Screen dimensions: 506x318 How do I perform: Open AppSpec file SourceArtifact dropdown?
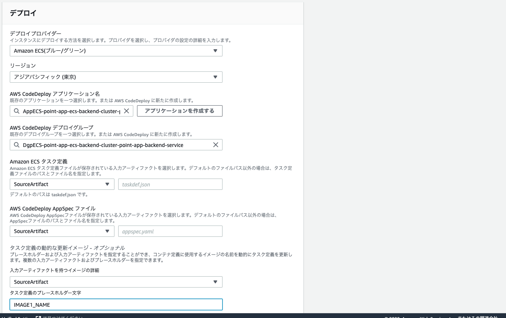(62, 231)
